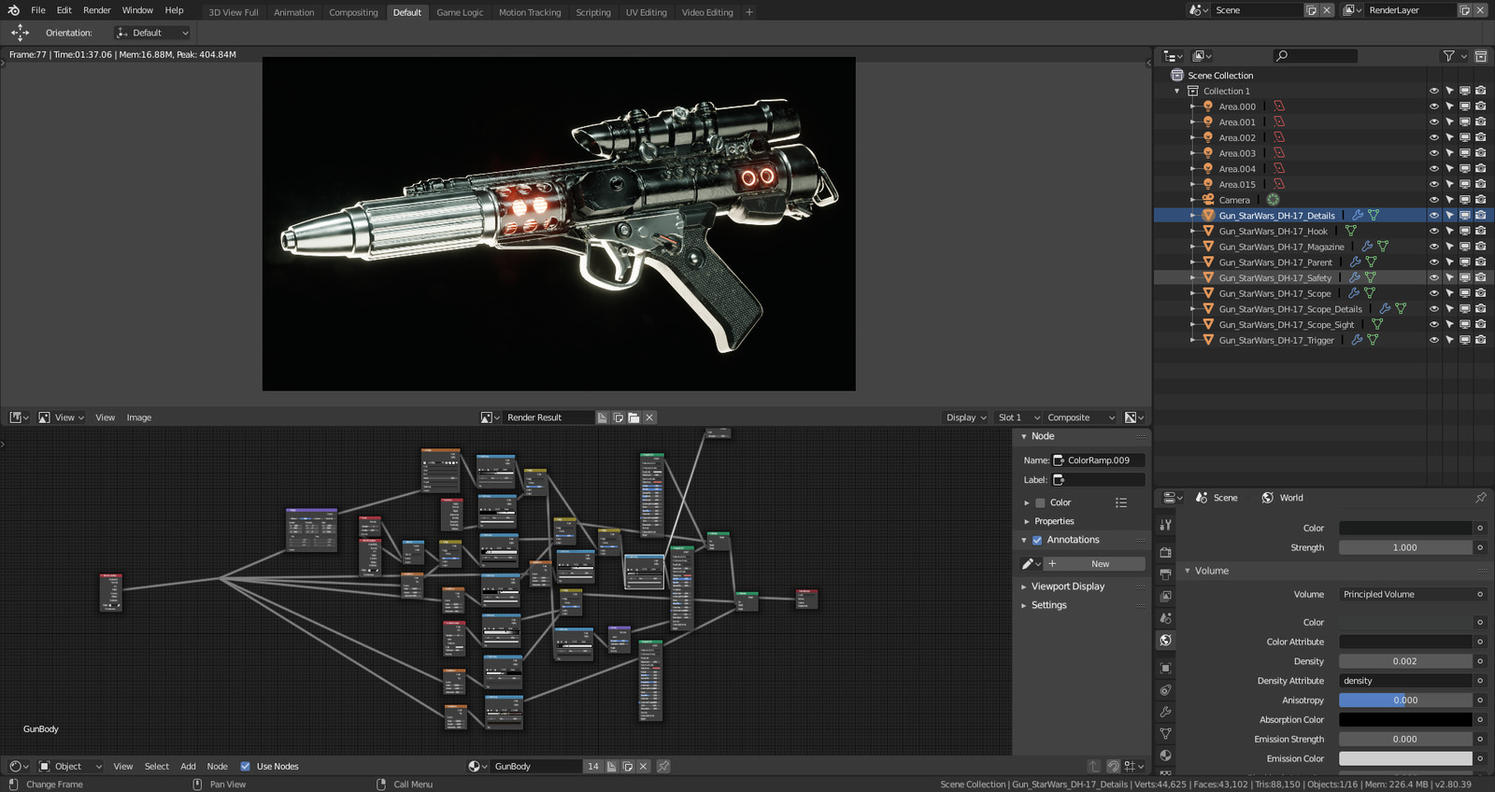
Task: Click the camera data icon beside Camera
Action: click(x=1273, y=200)
